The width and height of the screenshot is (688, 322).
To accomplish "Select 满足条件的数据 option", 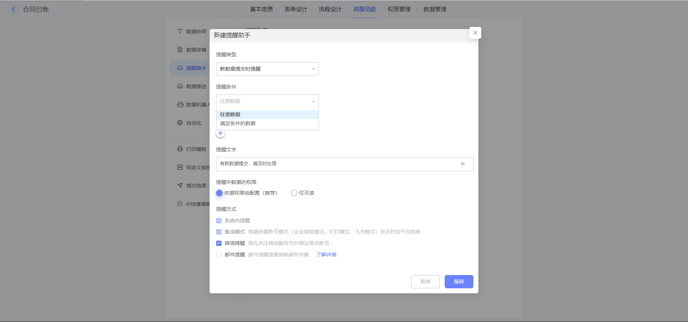I will (238, 123).
